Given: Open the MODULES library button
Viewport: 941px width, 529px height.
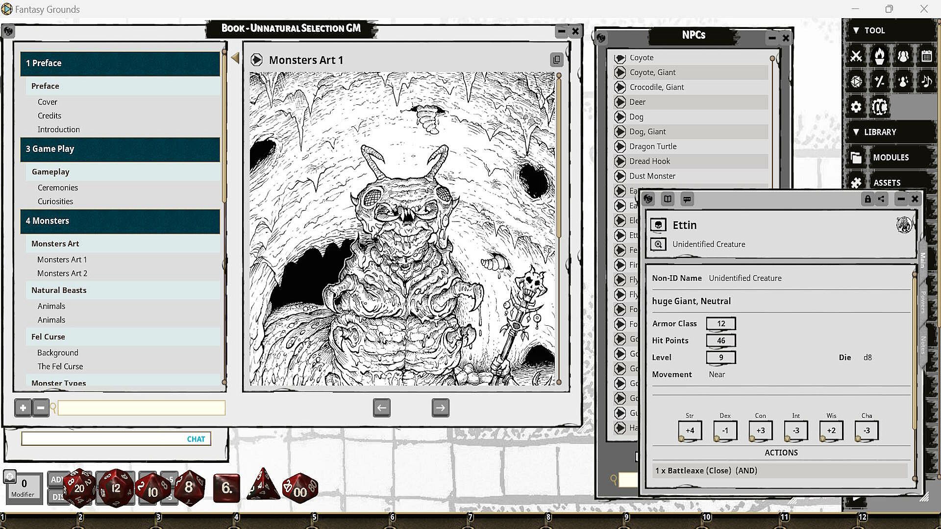Looking at the screenshot, I should (x=891, y=157).
